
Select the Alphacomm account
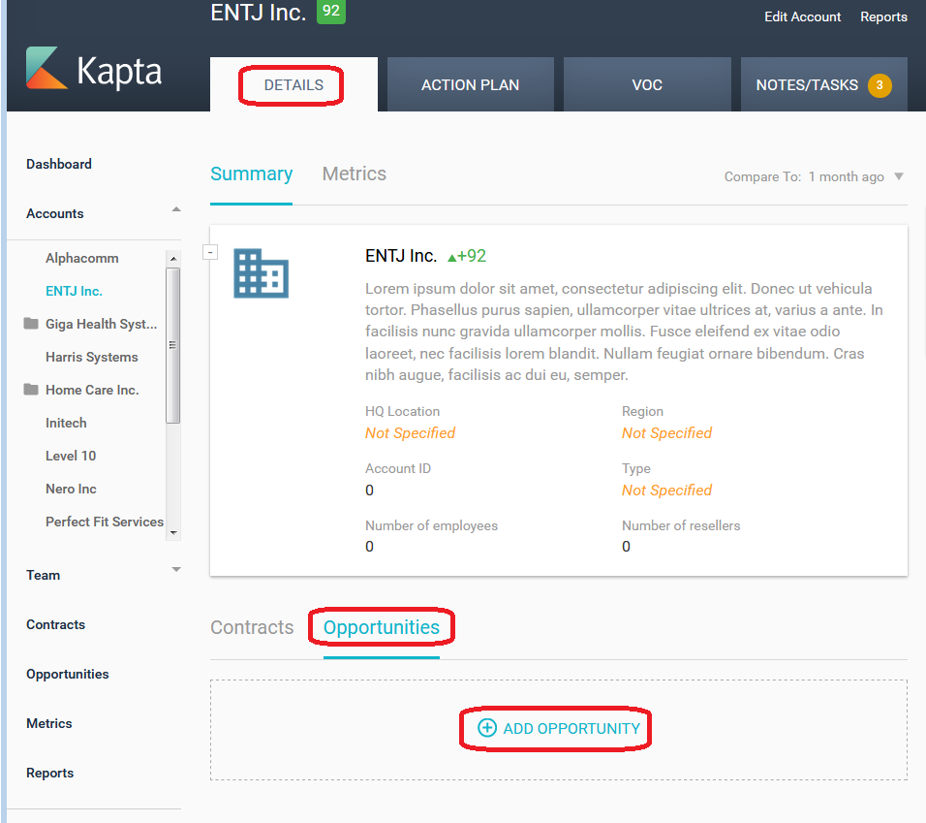(x=82, y=258)
